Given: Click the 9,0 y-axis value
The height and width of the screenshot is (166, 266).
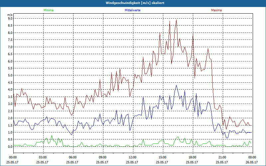Looking at the screenshot, I should [x=10, y=19].
